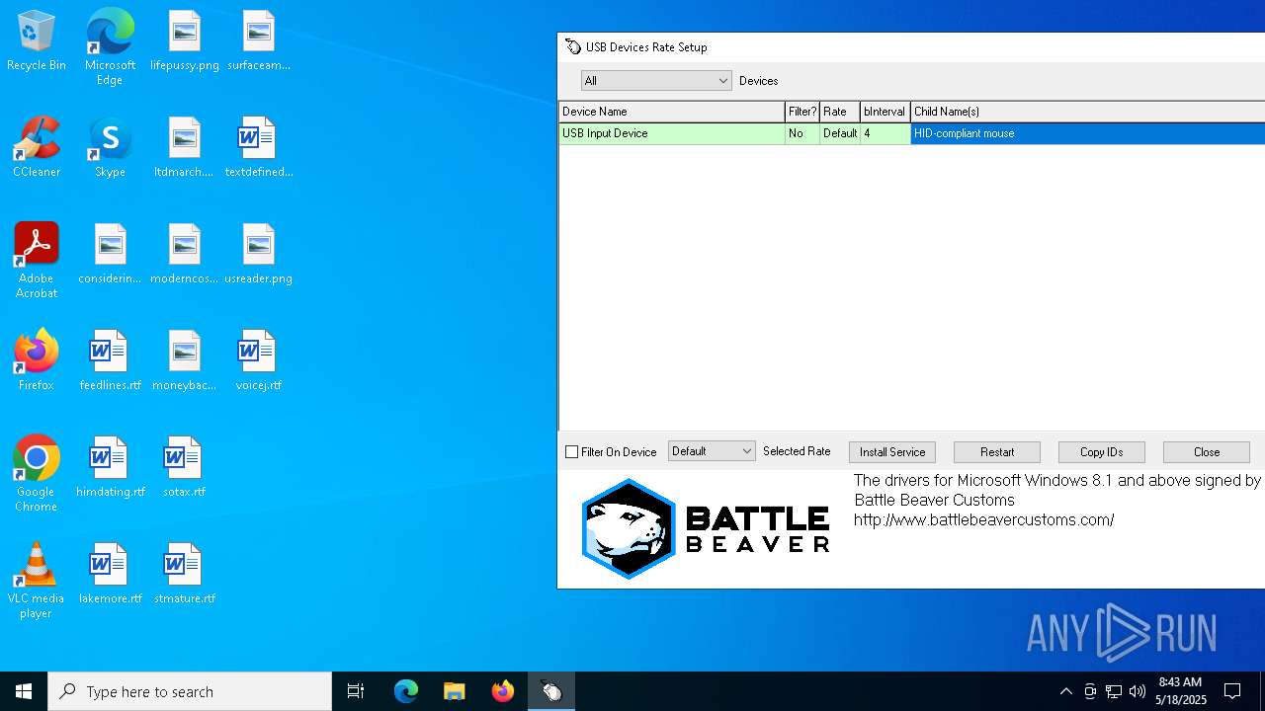Open Adobe Acrobat desktop shortcut

coord(37,261)
